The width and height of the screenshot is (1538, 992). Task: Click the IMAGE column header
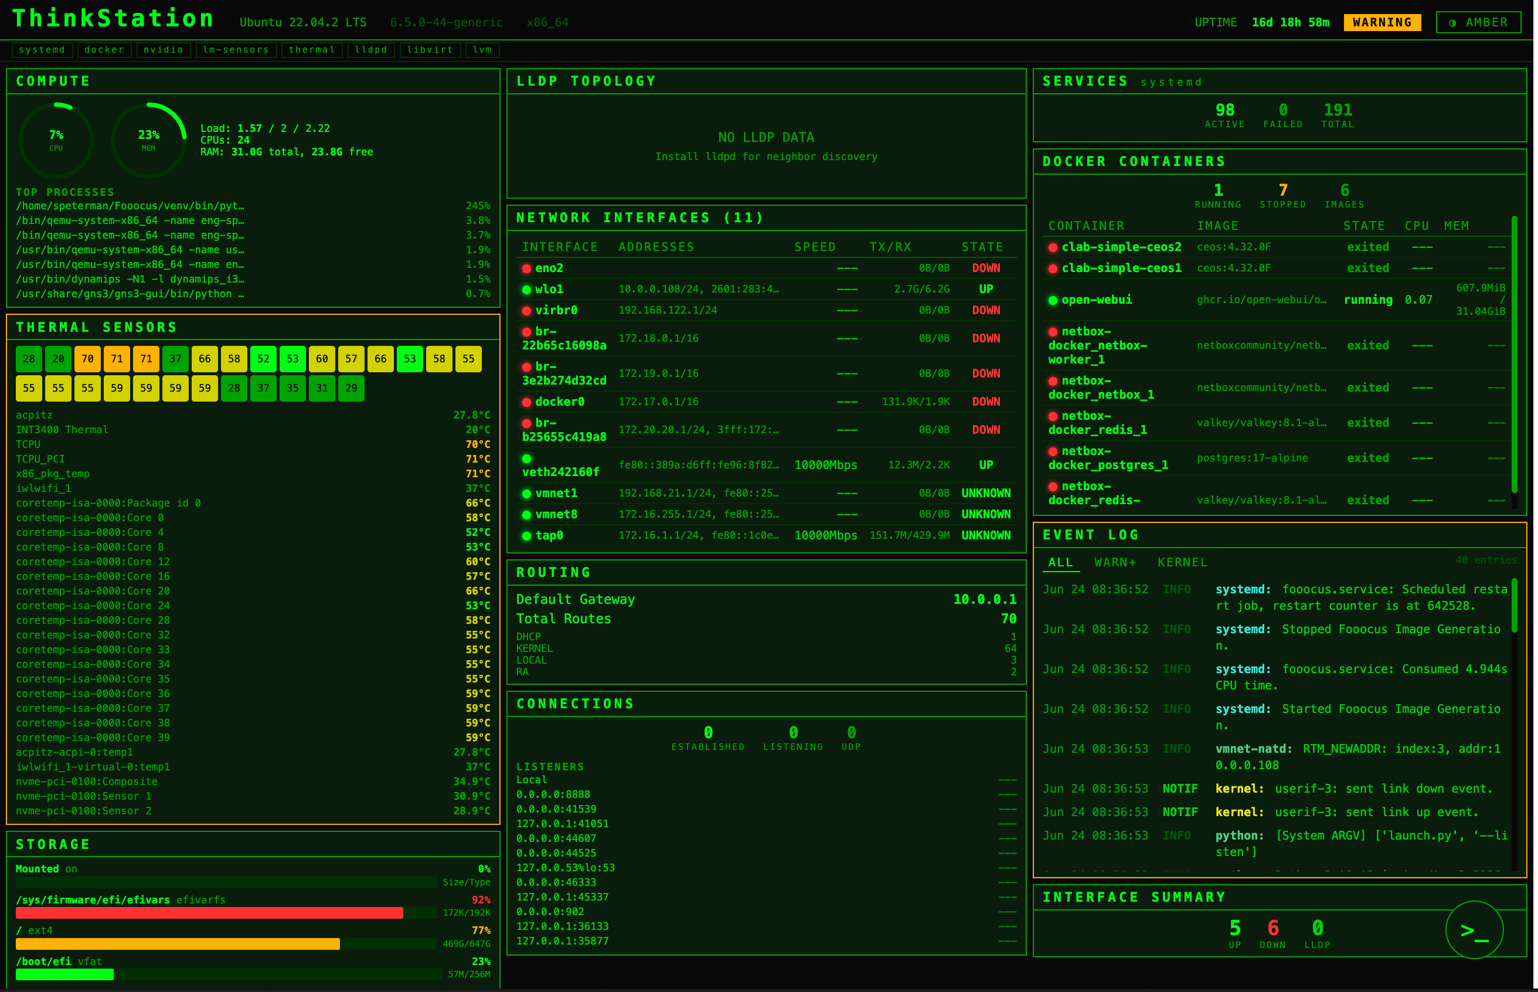coord(1217,226)
